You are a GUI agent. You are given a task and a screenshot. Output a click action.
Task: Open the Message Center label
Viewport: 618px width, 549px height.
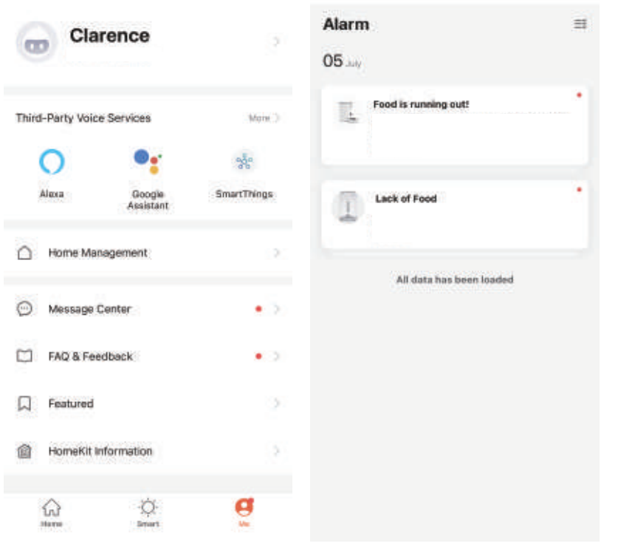pyautogui.click(x=89, y=309)
